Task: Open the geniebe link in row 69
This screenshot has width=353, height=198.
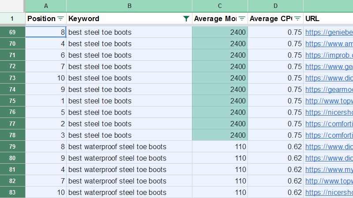Action: point(329,32)
